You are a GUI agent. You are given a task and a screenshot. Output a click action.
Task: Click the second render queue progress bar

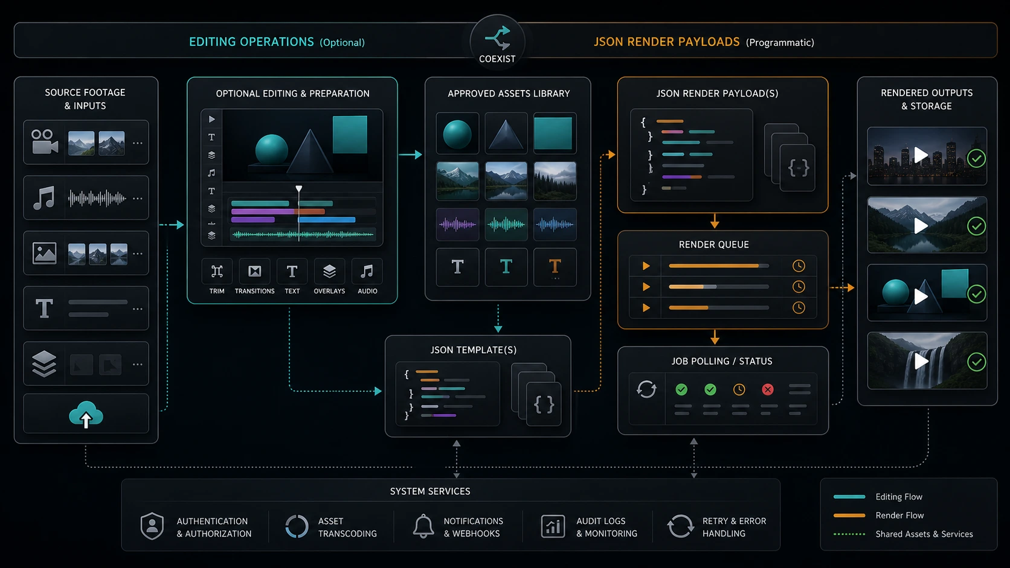[x=719, y=287]
